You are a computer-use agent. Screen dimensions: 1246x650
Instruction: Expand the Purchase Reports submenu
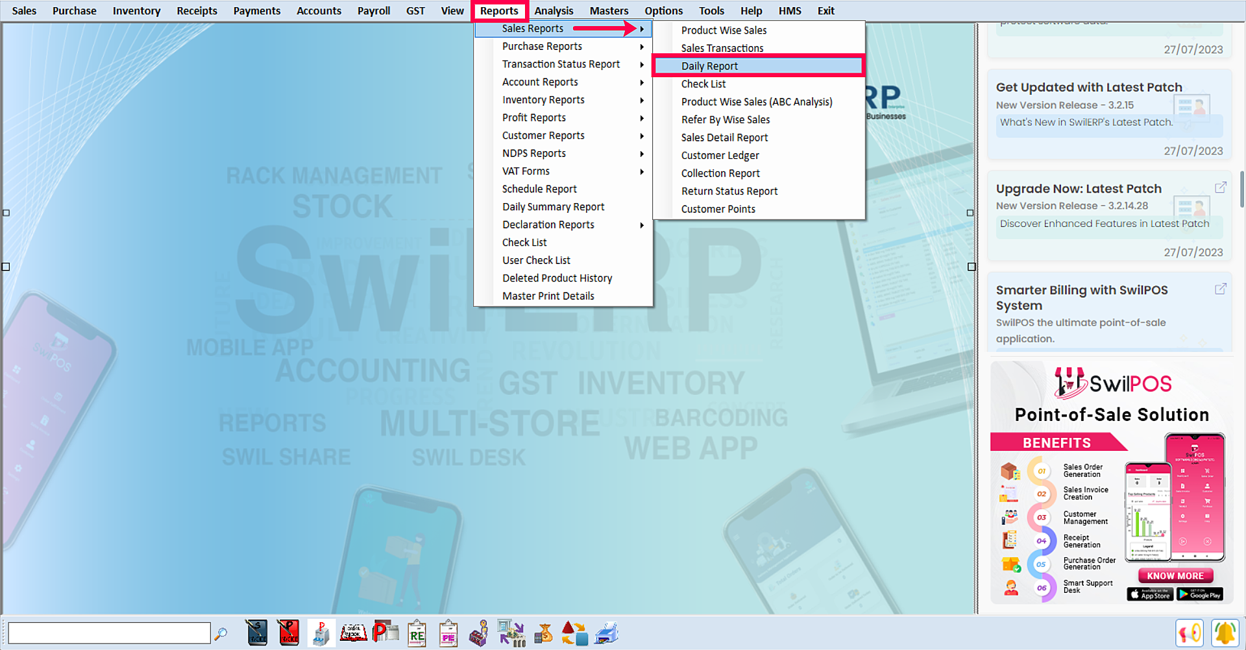563,47
